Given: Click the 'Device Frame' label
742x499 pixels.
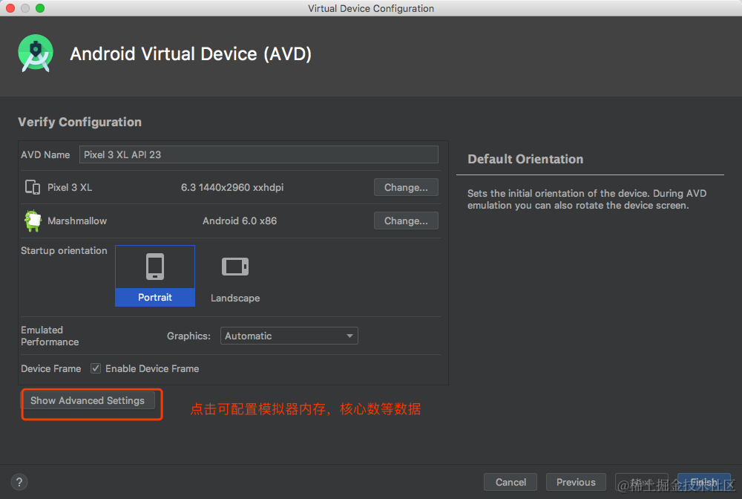Looking at the screenshot, I should point(50,368).
